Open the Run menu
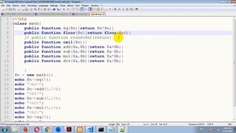Screen dimensions: 236x133 pyautogui.click(x=77, y=6)
